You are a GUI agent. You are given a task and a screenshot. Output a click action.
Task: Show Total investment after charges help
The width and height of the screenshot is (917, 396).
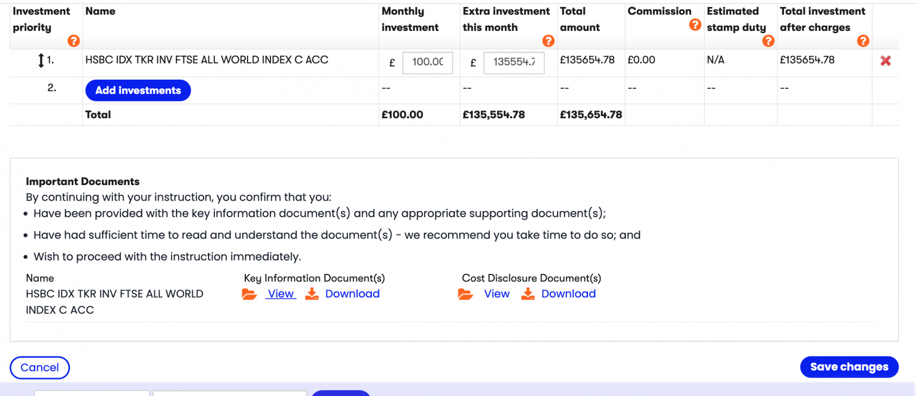point(863,41)
